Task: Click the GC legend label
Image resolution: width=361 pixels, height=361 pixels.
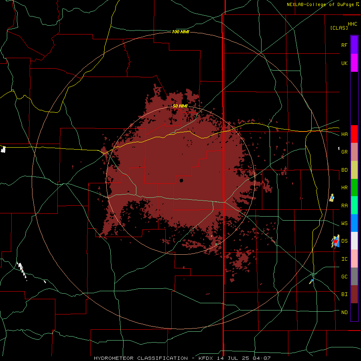Action: tap(344, 277)
